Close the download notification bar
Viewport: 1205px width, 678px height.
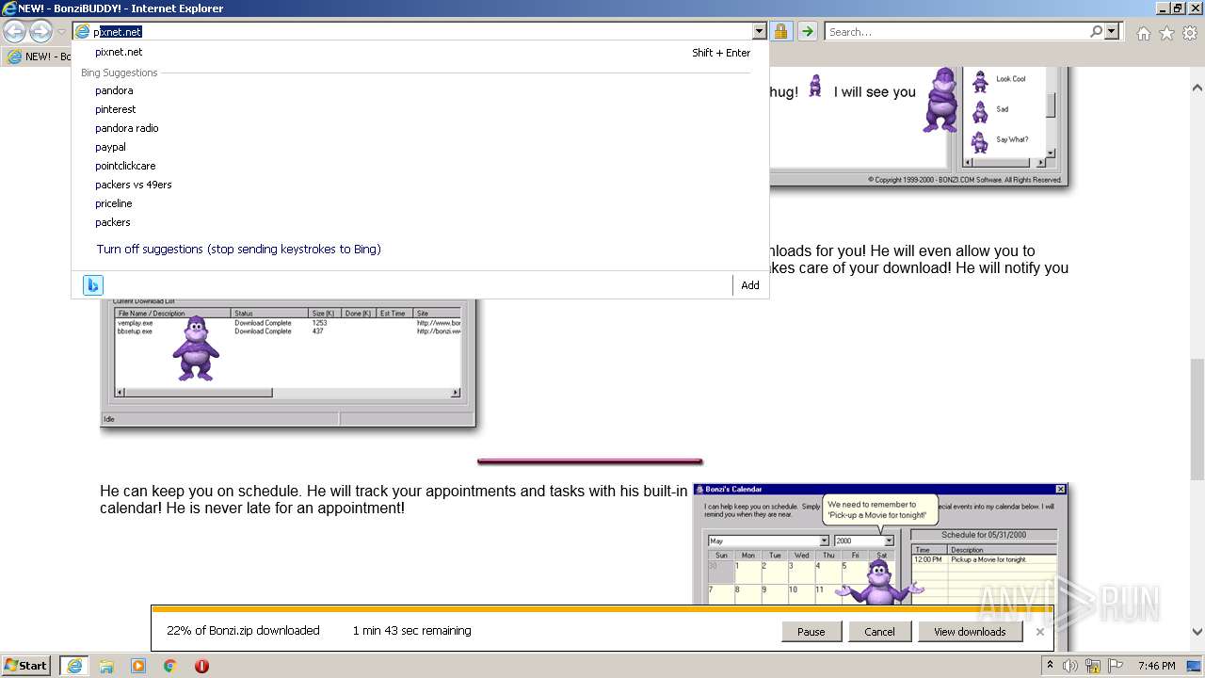click(x=1039, y=632)
